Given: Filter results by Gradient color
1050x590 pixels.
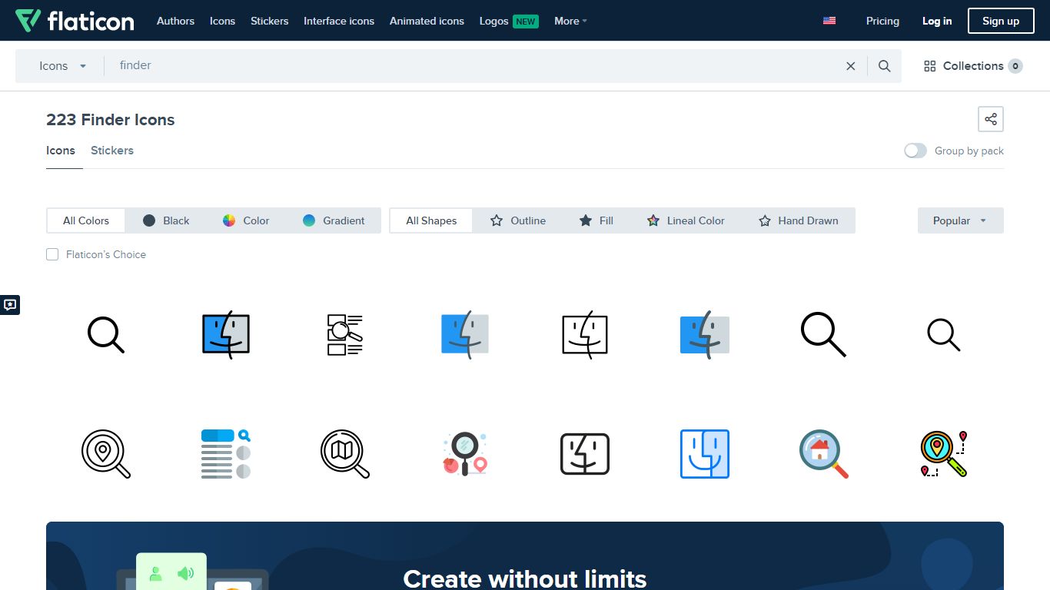Looking at the screenshot, I should point(334,220).
